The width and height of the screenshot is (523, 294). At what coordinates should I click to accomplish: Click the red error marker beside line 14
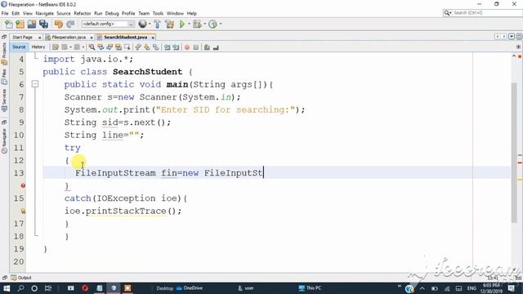coord(23,185)
